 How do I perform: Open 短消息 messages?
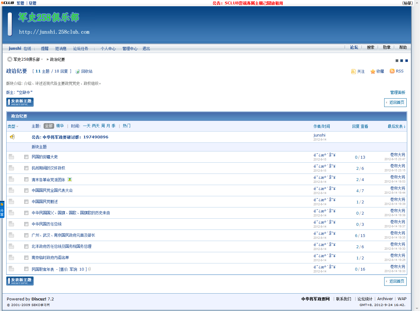pyautogui.click(x=61, y=49)
